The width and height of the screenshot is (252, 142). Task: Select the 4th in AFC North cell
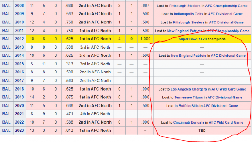[95, 114]
